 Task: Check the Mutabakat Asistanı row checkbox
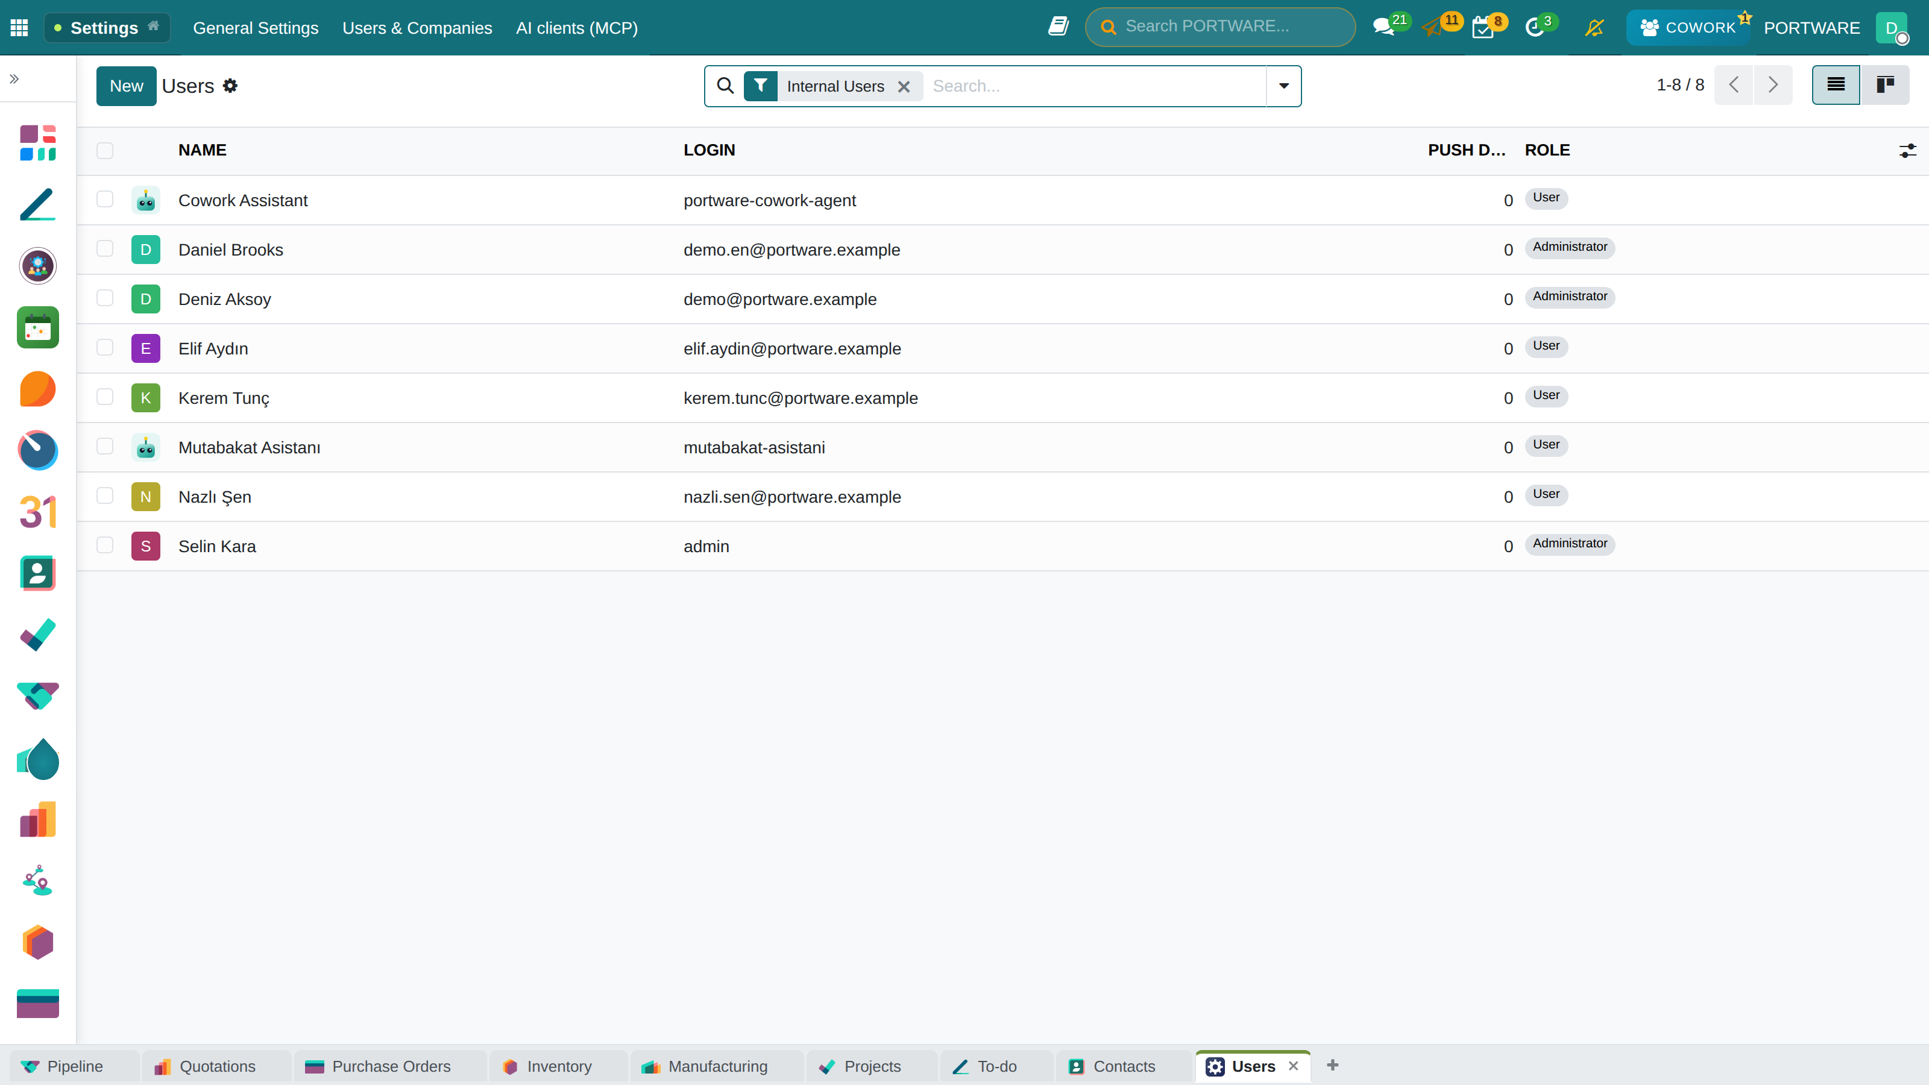click(x=105, y=446)
